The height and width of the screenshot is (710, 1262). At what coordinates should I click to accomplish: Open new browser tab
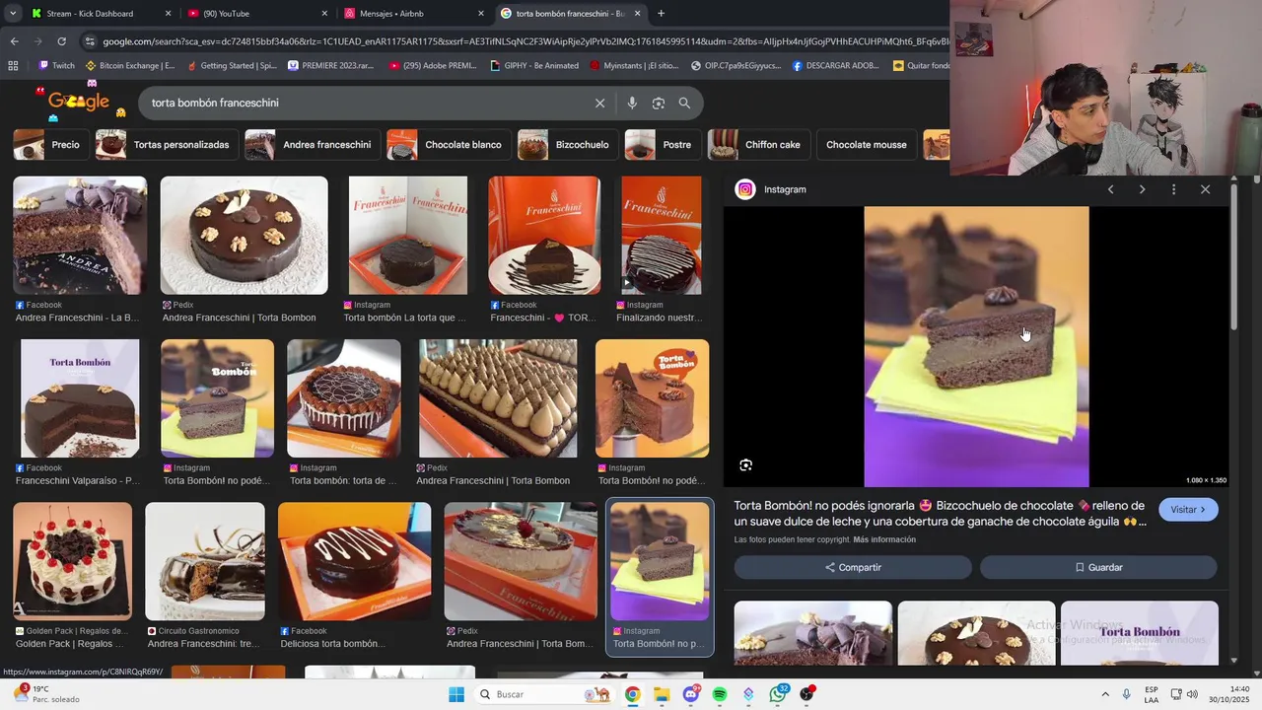click(661, 14)
